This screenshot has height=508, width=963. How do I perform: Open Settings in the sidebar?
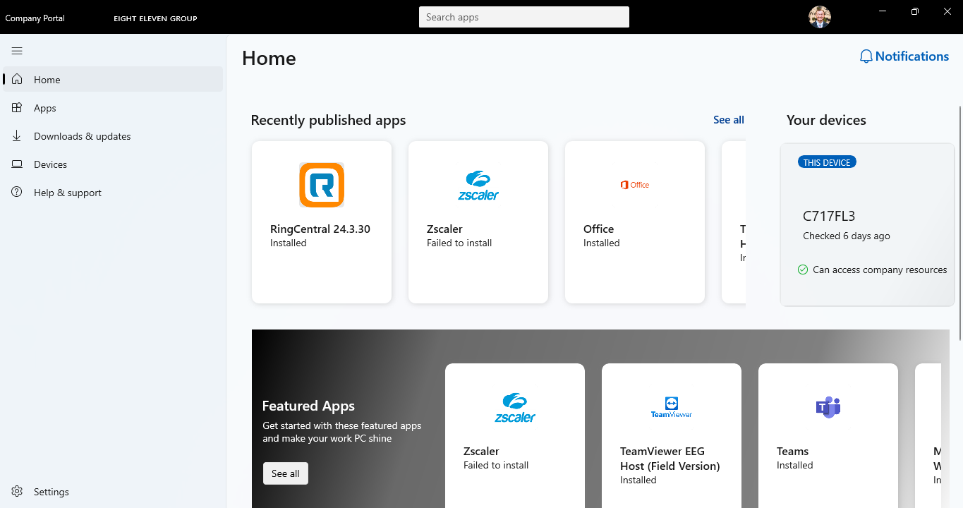[x=113, y=492]
